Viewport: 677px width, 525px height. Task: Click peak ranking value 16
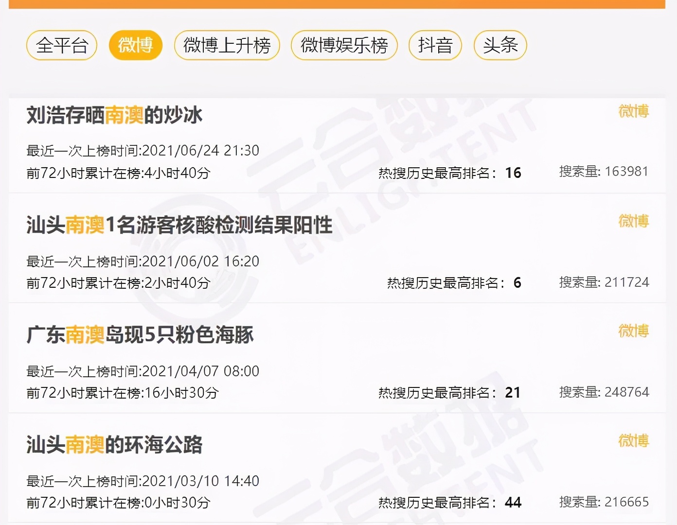pyautogui.click(x=514, y=173)
